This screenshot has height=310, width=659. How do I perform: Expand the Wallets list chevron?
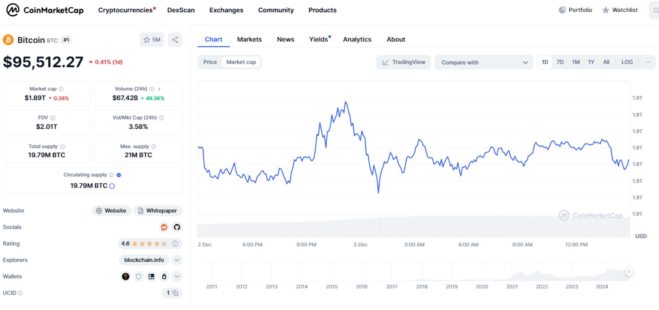177,276
